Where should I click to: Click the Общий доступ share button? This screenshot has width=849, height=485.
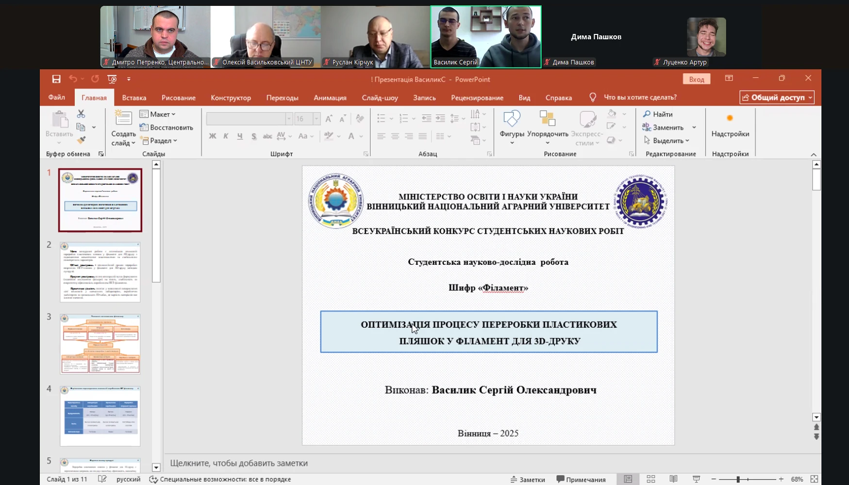[x=777, y=97]
